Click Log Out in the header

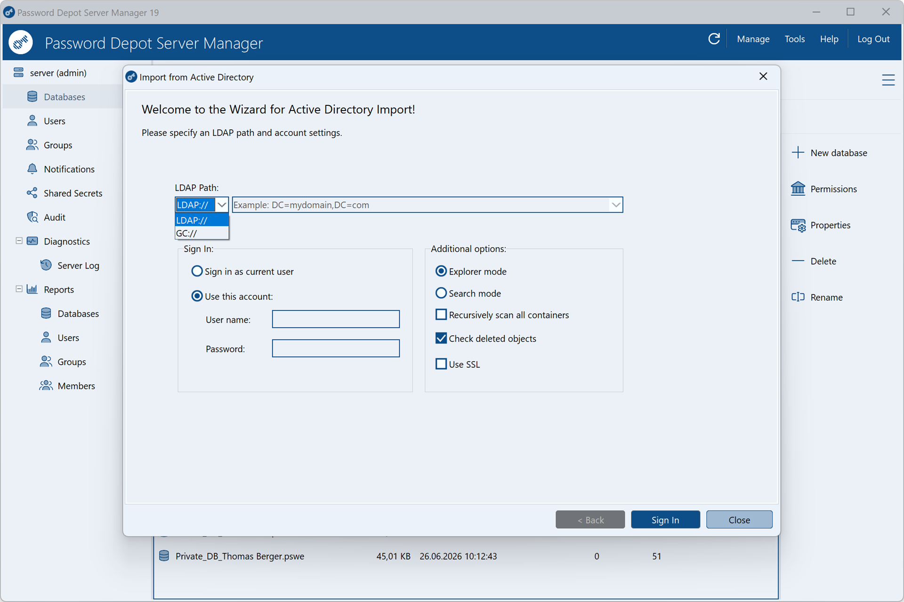pos(873,39)
